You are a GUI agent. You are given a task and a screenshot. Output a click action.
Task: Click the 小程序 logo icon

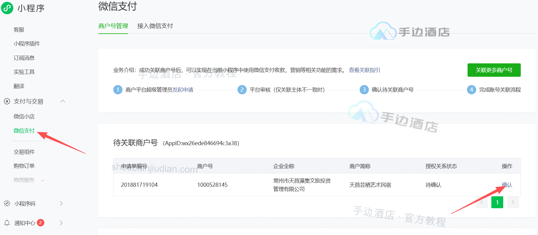7,8
